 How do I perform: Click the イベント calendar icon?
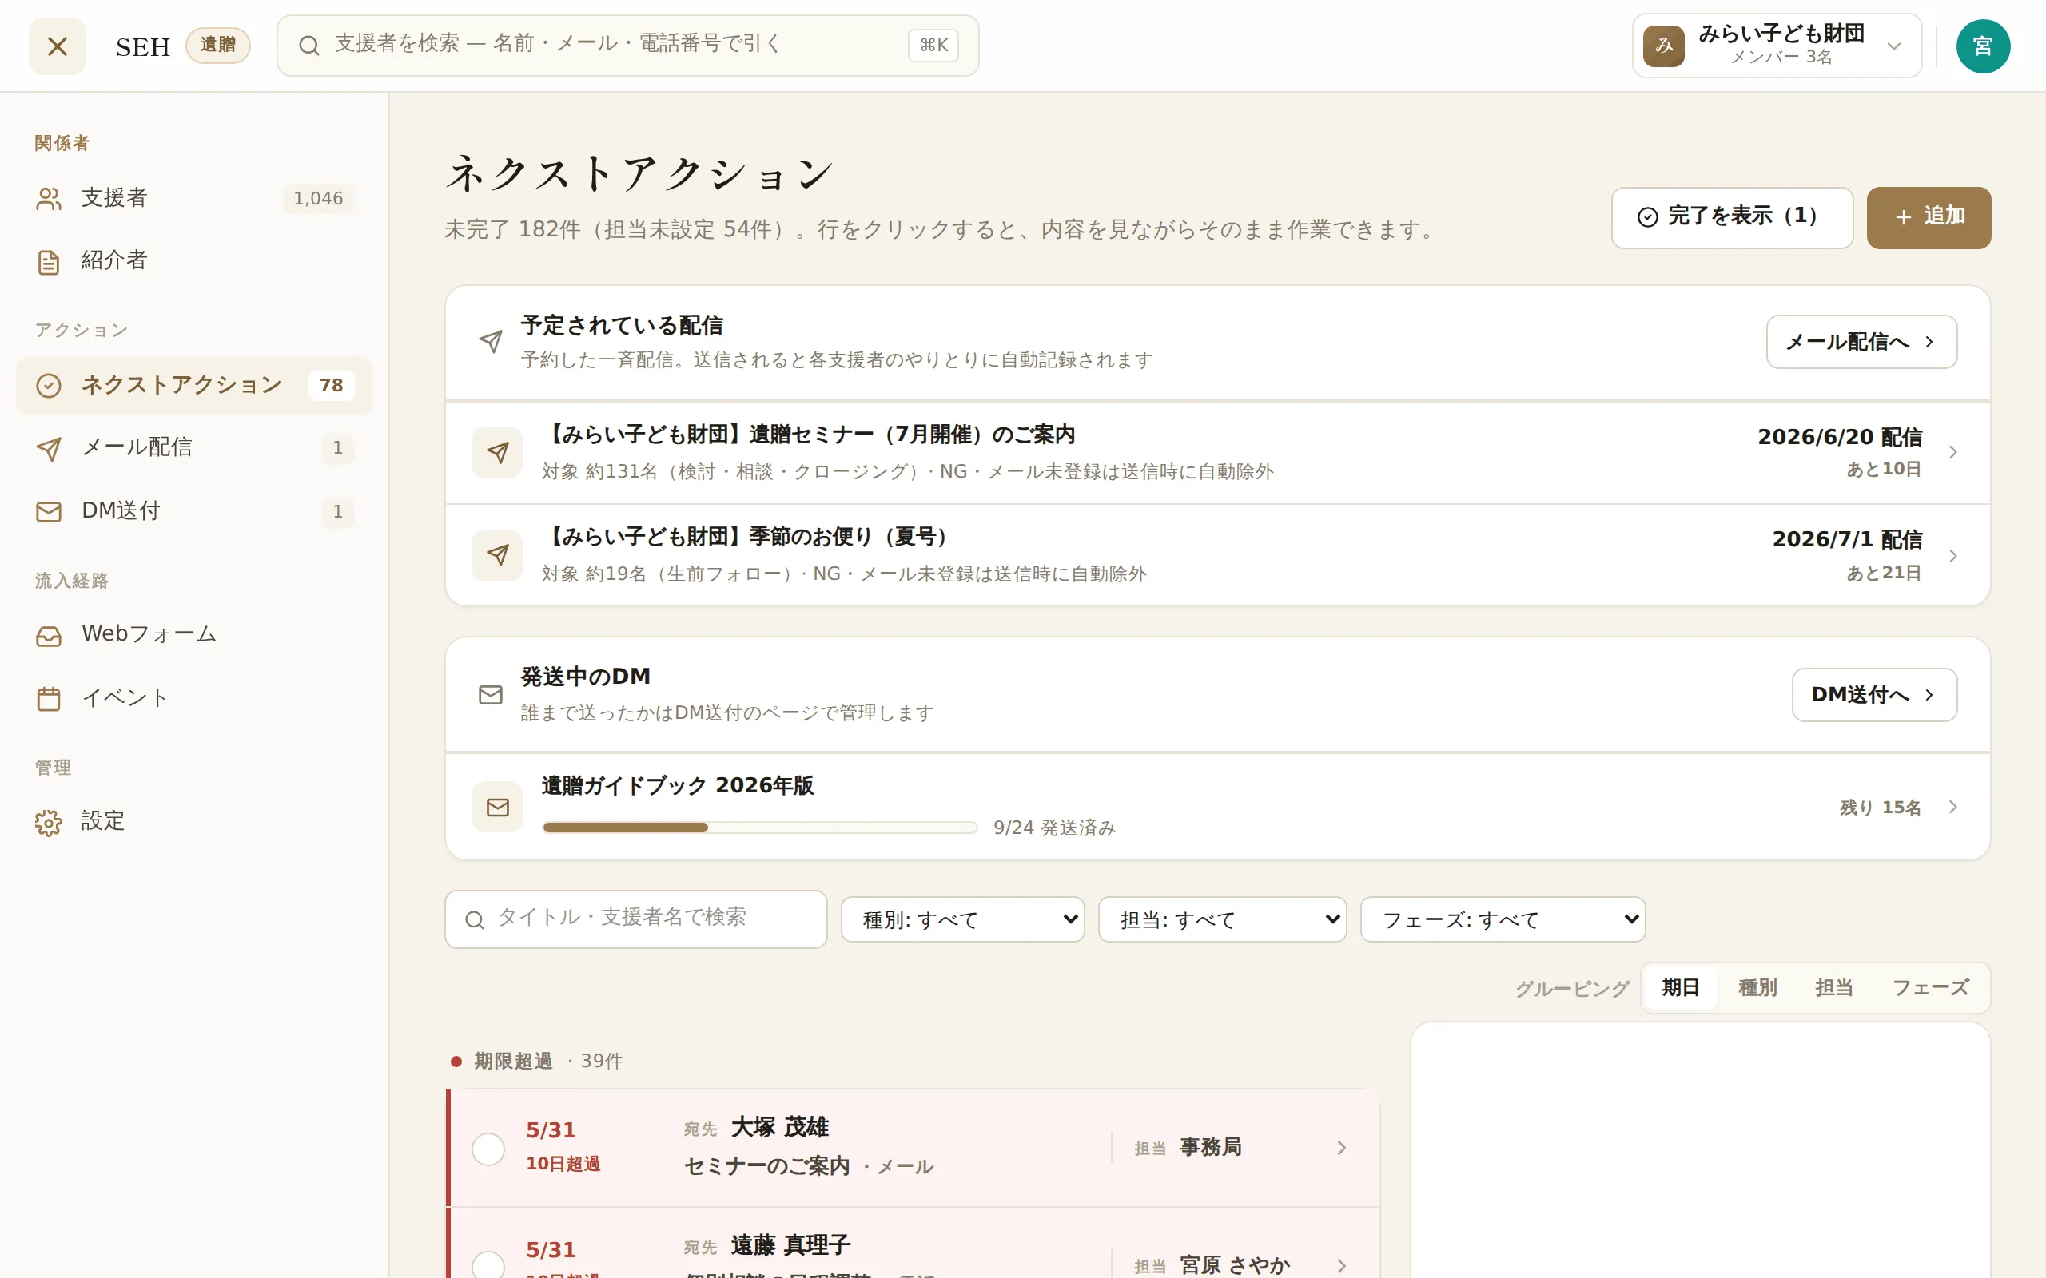click(x=48, y=699)
